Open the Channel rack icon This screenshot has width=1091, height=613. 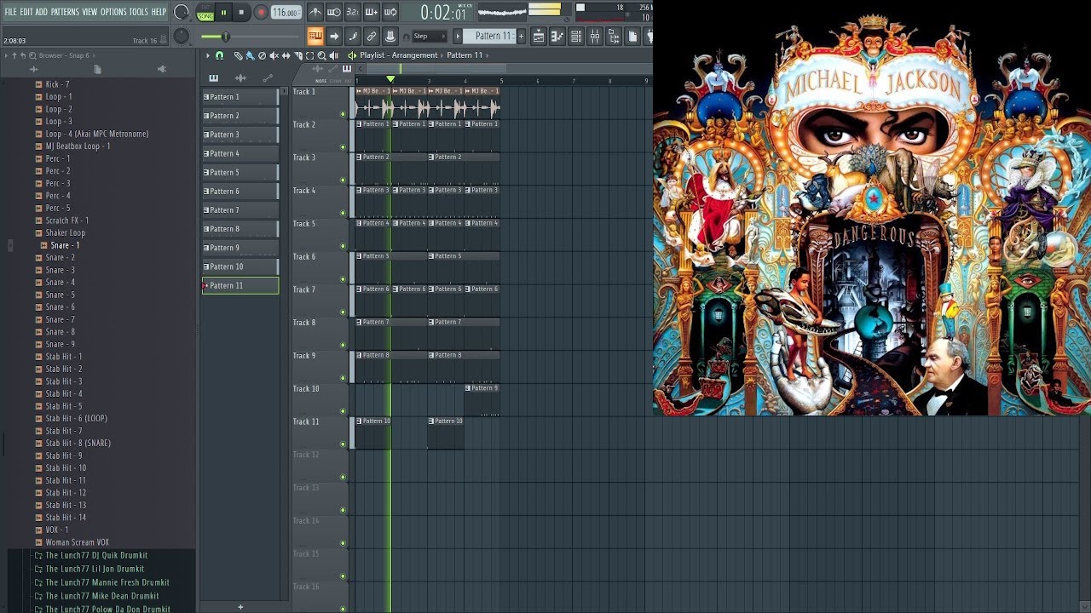click(x=576, y=36)
